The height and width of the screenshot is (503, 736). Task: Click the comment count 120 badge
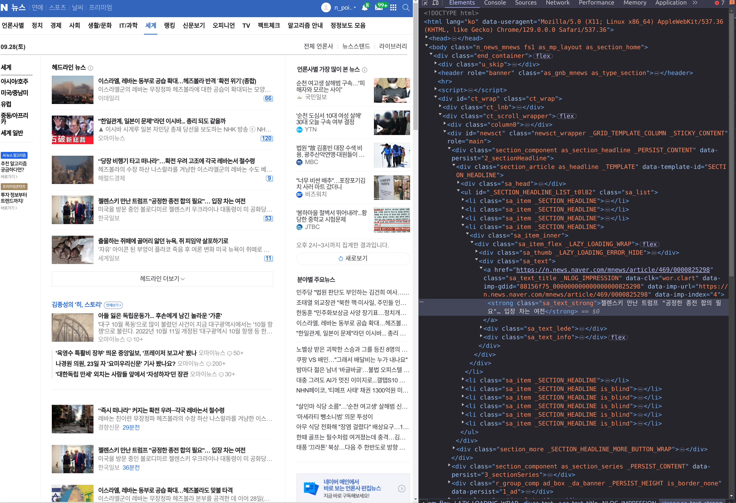[267, 139]
